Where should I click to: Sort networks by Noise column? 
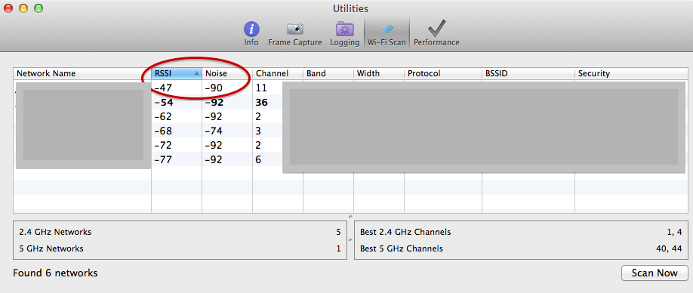point(227,73)
